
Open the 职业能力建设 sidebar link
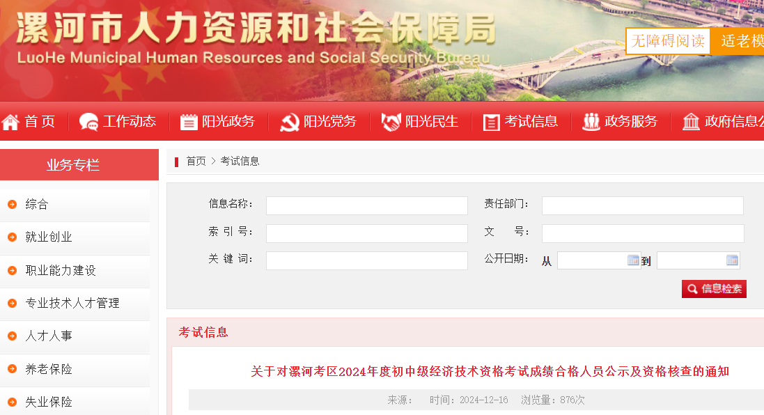click(x=61, y=270)
